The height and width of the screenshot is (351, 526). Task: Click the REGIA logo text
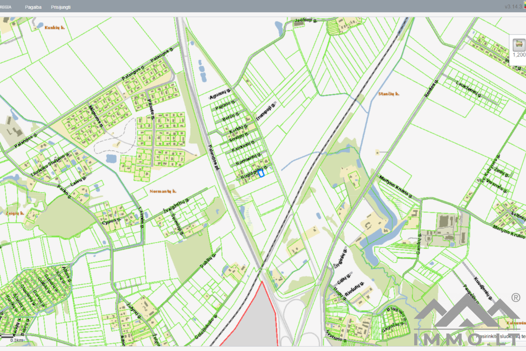tap(5, 7)
